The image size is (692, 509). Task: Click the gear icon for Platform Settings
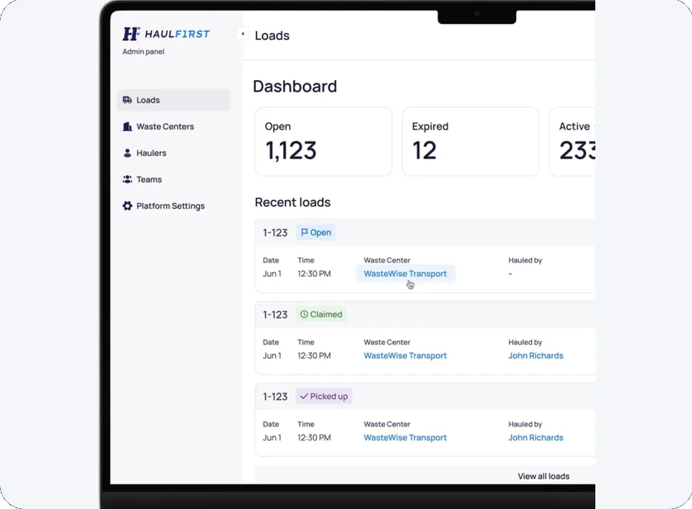point(127,206)
